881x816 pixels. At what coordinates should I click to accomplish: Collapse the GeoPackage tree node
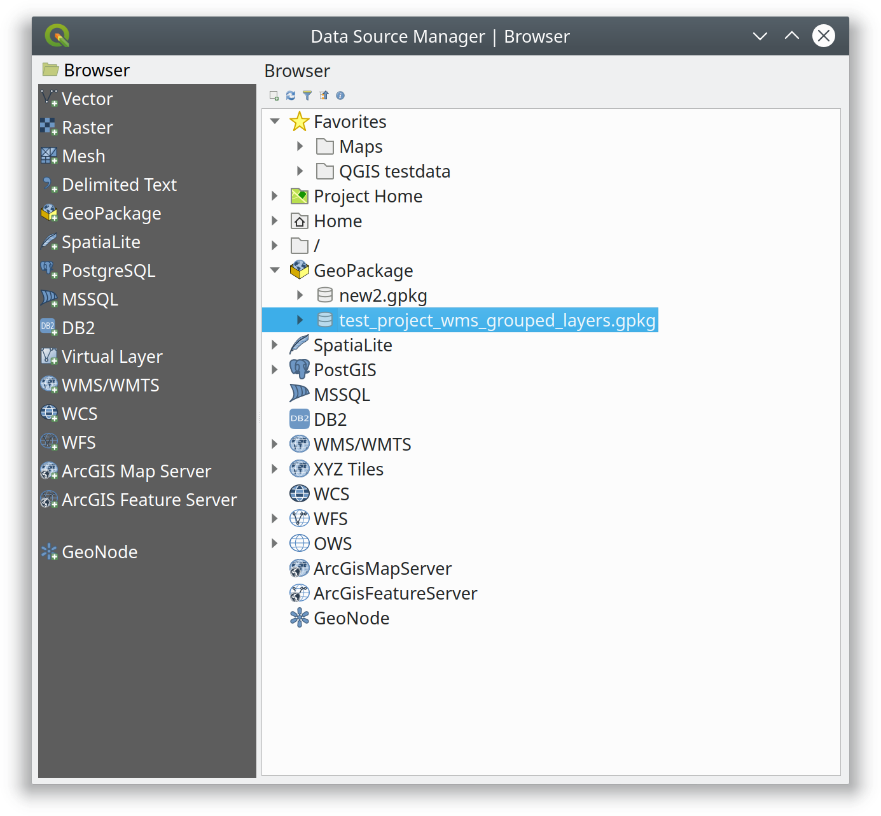pos(275,271)
